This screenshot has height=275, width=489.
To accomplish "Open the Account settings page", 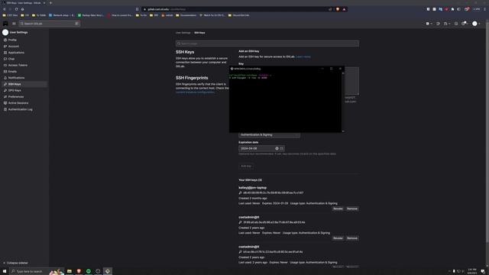I will pos(14,46).
